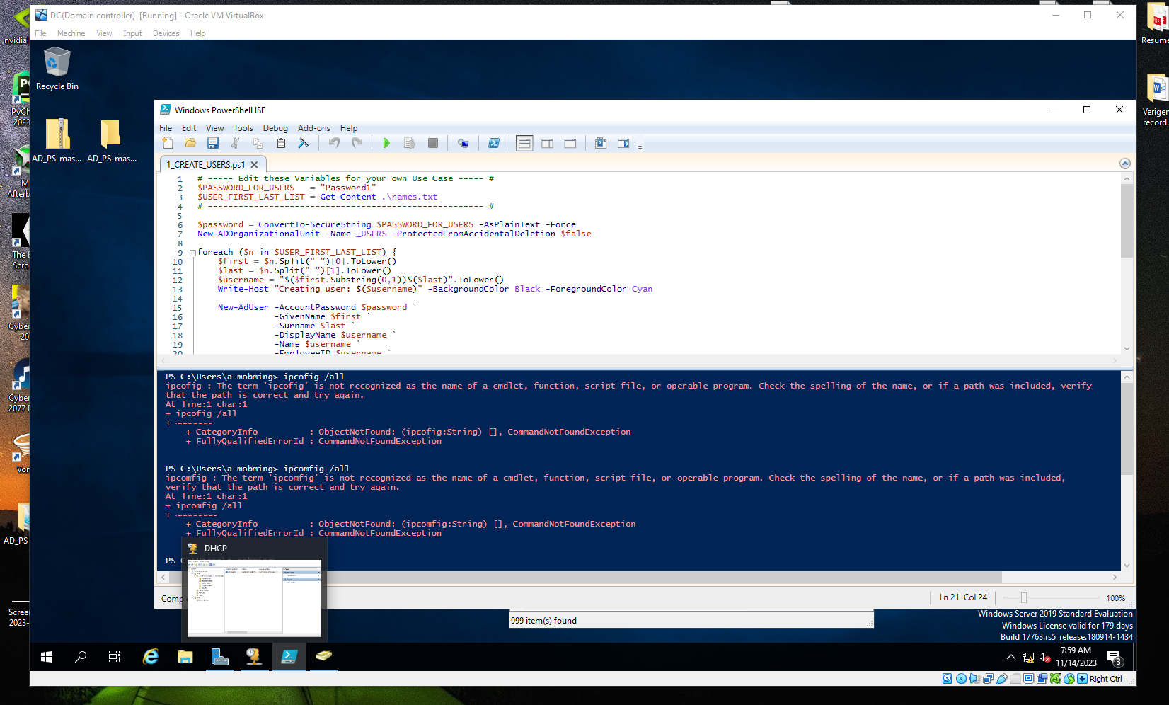Click the Redo arrow icon
The width and height of the screenshot is (1169, 705).
coord(357,143)
